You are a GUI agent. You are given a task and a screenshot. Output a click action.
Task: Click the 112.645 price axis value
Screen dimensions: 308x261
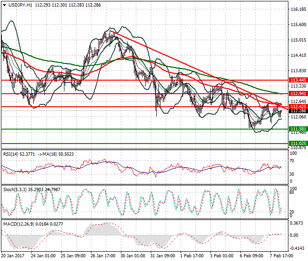coord(298,102)
